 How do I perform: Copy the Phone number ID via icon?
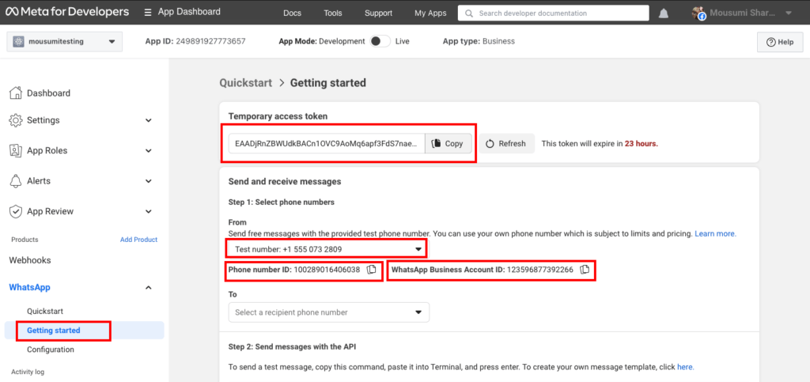371,270
